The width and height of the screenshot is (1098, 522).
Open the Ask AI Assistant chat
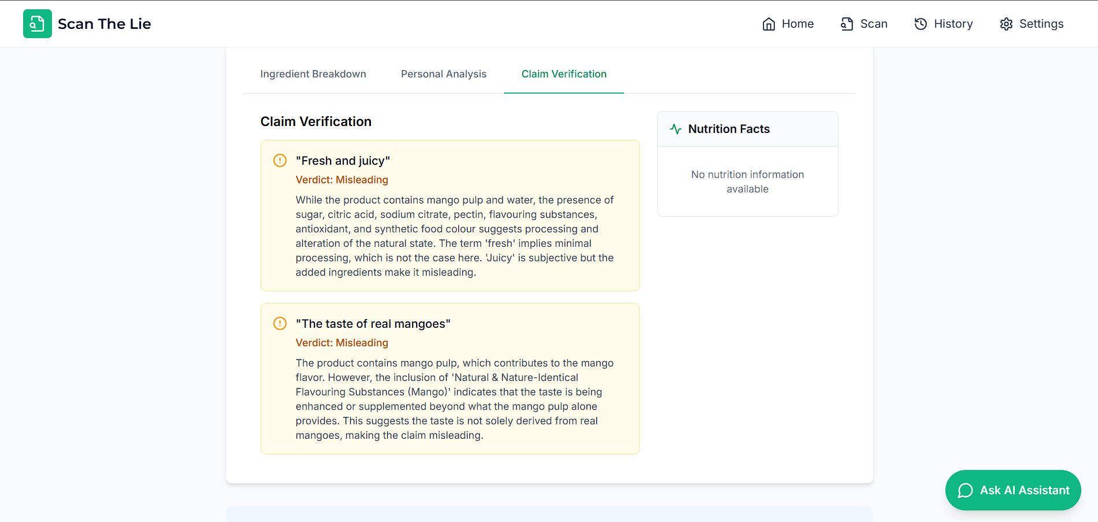point(1024,490)
